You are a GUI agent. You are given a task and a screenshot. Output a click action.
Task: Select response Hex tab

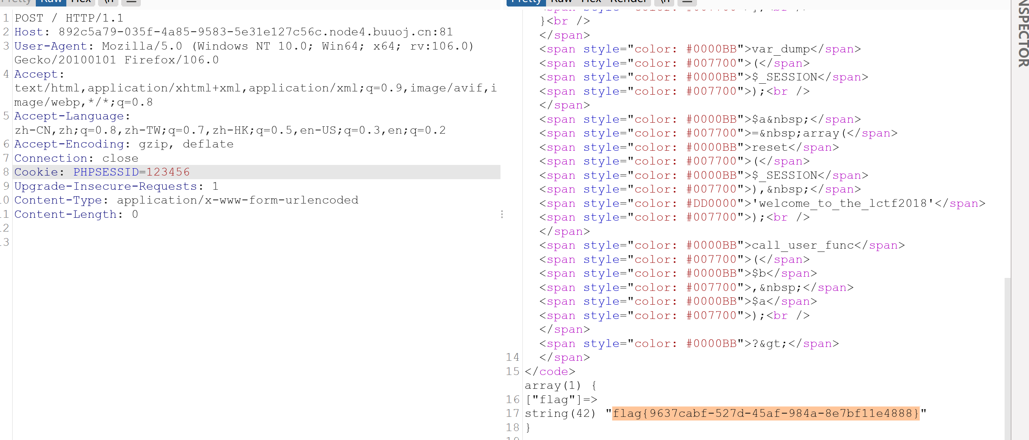(x=591, y=2)
